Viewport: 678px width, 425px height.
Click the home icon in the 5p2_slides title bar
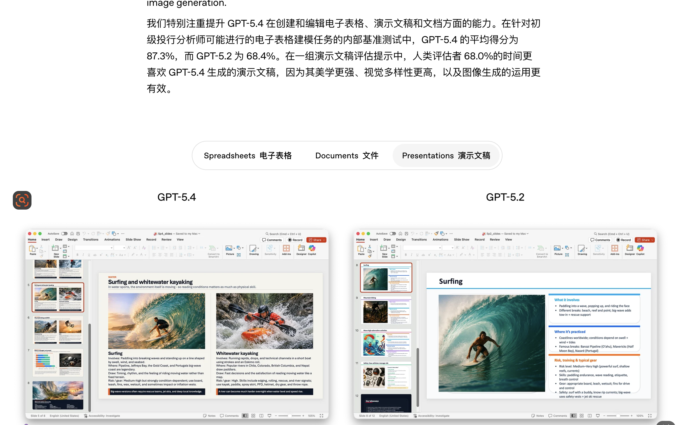(400, 233)
